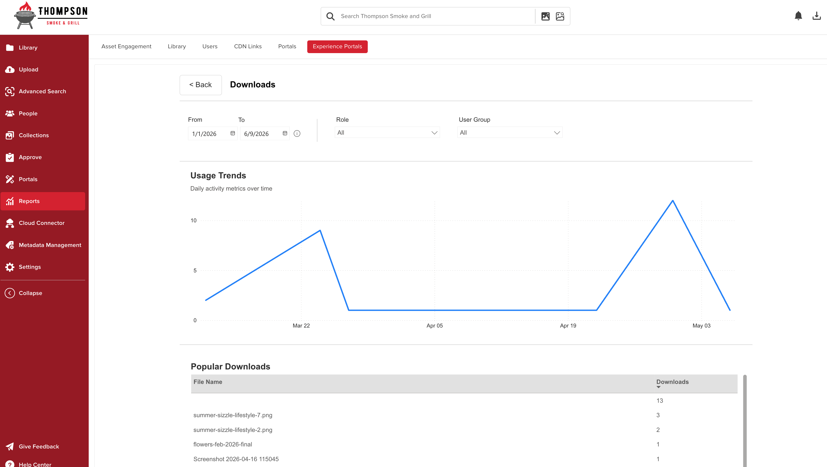Open Approve in the sidebar

click(x=43, y=157)
